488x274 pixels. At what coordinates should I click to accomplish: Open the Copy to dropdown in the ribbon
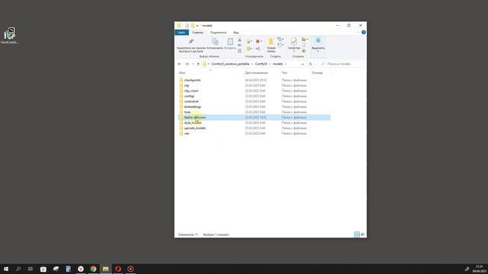249,49
